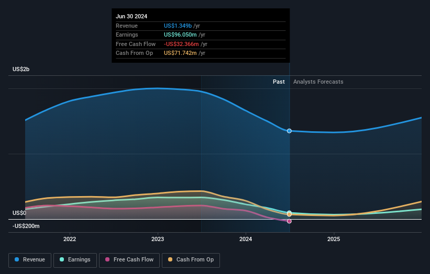Toggle the Free Cash Flow legend series
This screenshot has width=430, height=274.
point(129,260)
